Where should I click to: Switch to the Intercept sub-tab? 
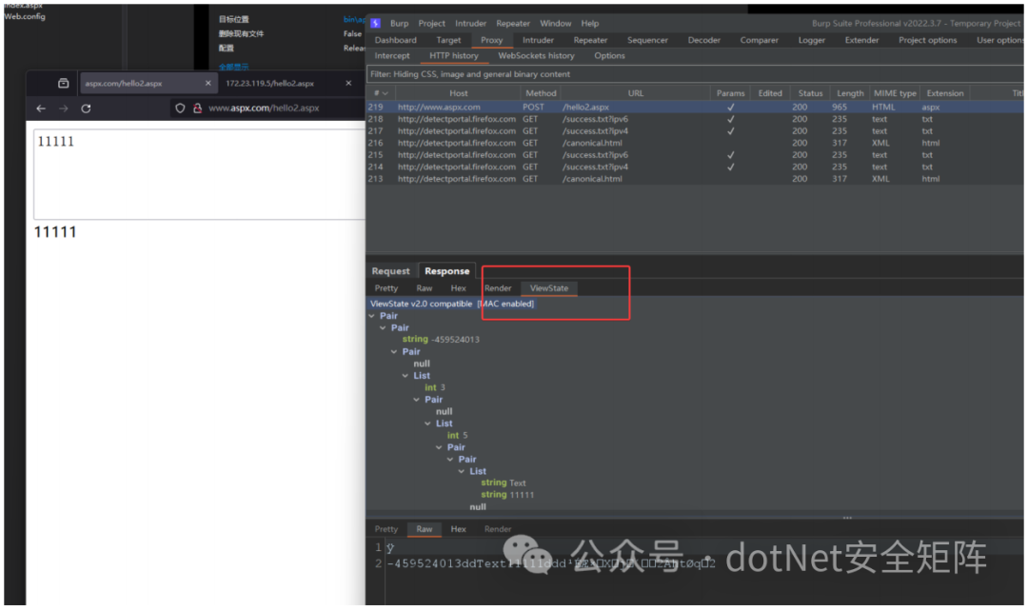[x=392, y=56]
